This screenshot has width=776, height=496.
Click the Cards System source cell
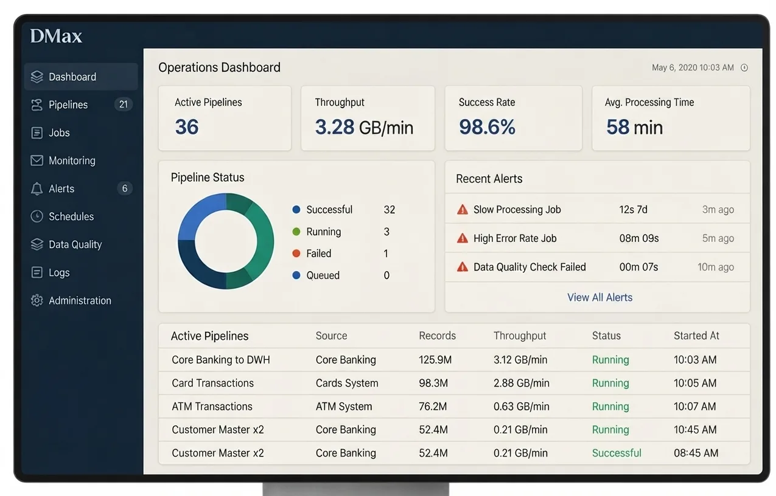tap(347, 383)
